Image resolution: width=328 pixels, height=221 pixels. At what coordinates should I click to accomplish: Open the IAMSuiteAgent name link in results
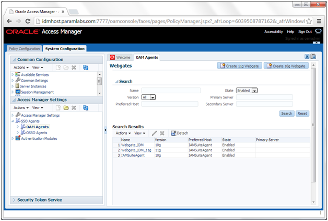(x=133, y=156)
